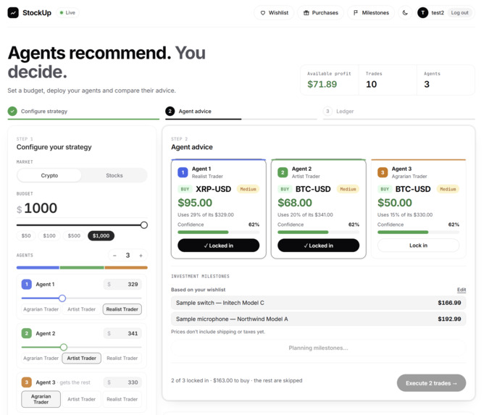This screenshot has width=489, height=415.
Task: Increase agent count with plus button
Action: click(x=141, y=256)
